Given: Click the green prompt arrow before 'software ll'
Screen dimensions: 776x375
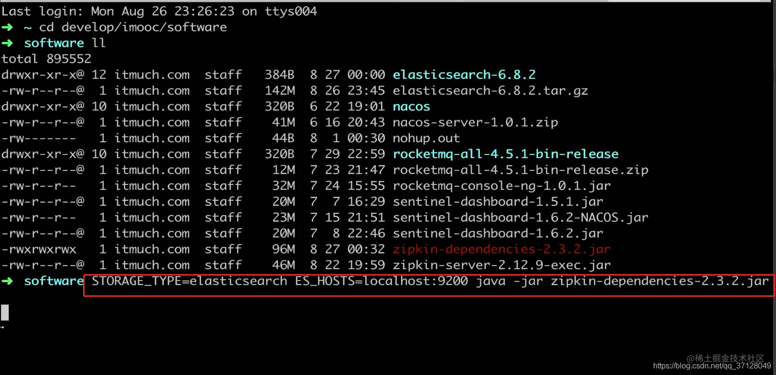Looking at the screenshot, I should [x=7, y=43].
